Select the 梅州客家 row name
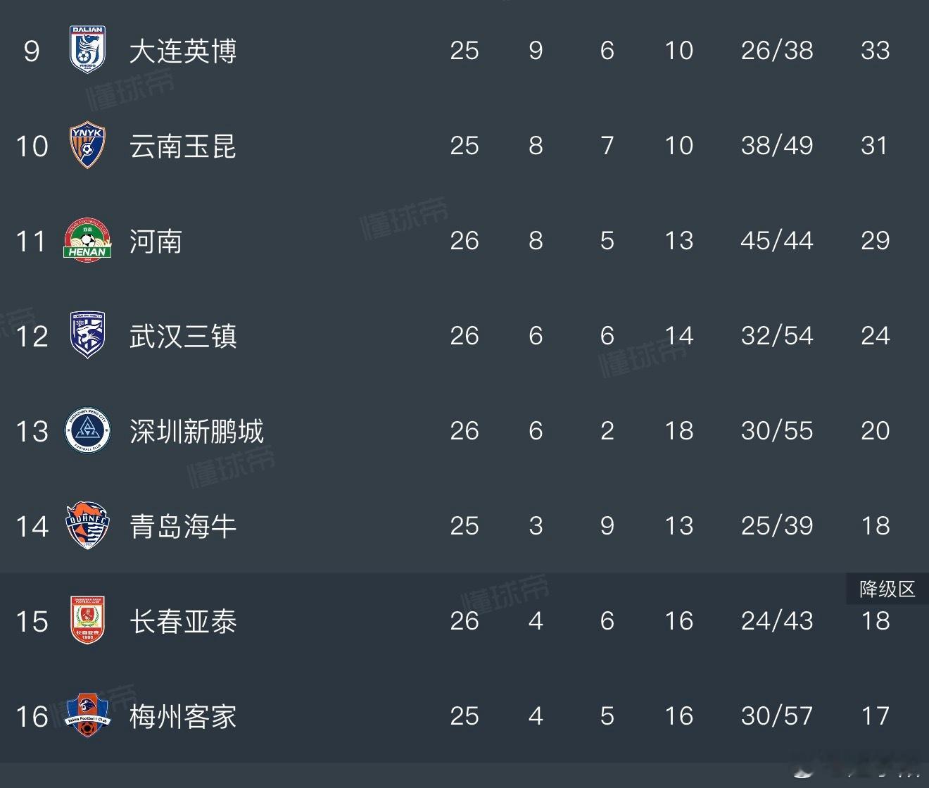The width and height of the screenshot is (929, 788). [x=183, y=716]
